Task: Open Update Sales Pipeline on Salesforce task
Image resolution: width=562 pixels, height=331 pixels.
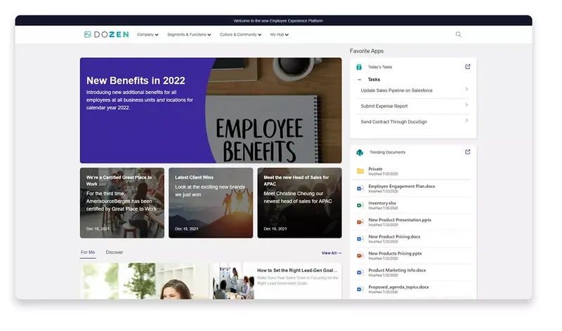Action: tap(413, 90)
